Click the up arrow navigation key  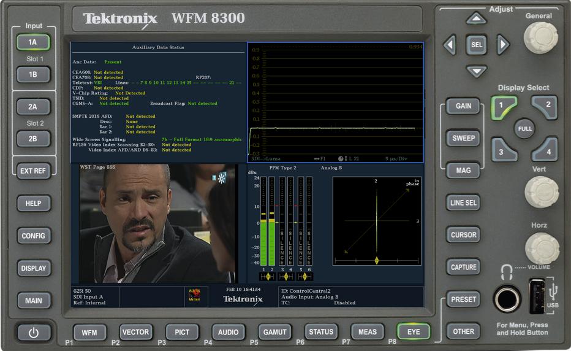[x=476, y=18]
